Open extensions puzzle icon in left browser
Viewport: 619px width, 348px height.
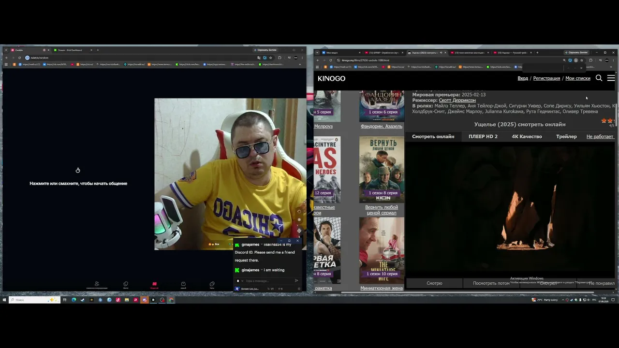tap(280, 58)
